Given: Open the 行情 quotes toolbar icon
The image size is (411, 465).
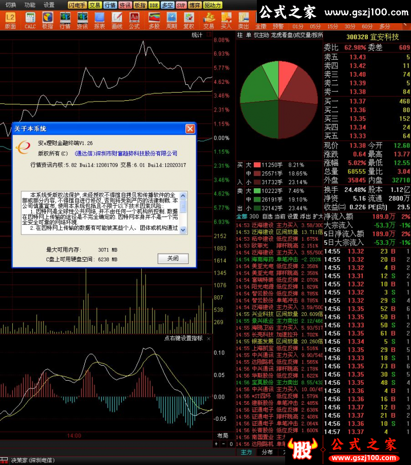Looking at the screenshot, I should click(x=65, y=21).
